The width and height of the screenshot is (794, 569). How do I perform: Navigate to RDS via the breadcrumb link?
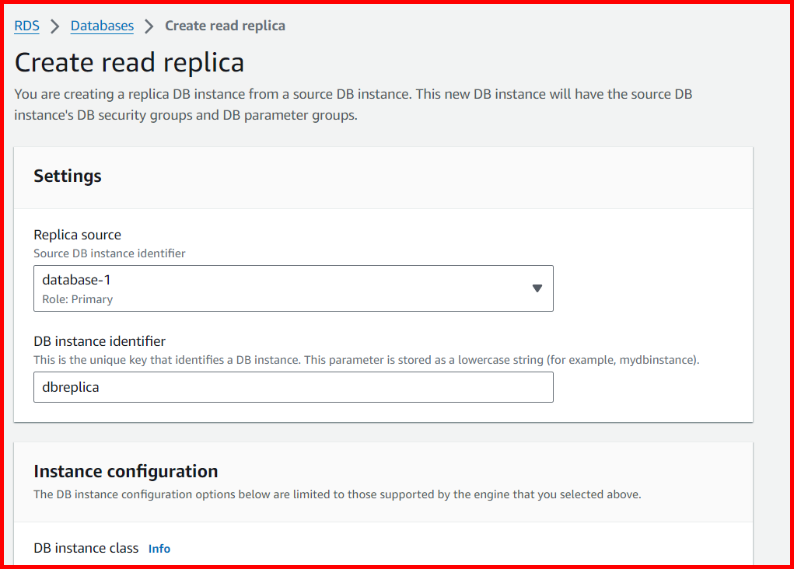[x=26, y=25]
